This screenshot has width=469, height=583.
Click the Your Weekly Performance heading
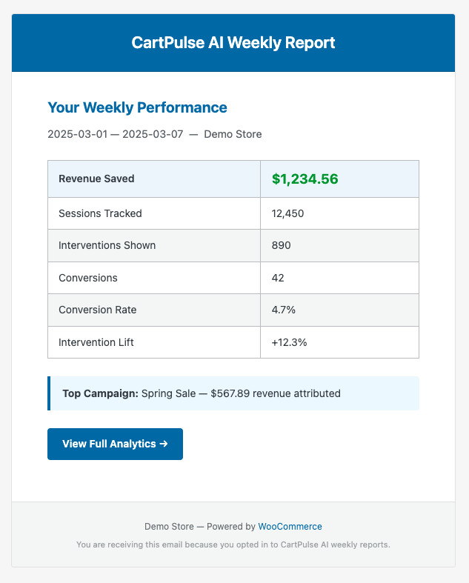pos(137,107)
